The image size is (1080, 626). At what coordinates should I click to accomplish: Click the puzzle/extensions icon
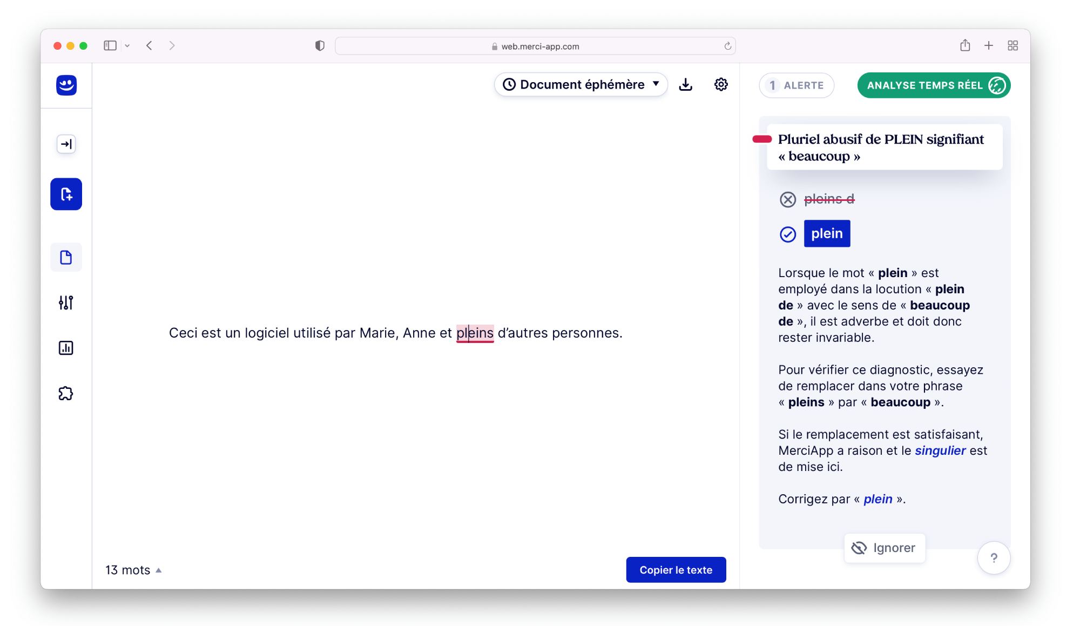(66, 394)
